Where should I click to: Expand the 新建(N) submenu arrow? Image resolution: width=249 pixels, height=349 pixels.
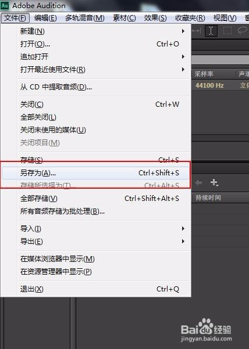[x=183, y=31]
